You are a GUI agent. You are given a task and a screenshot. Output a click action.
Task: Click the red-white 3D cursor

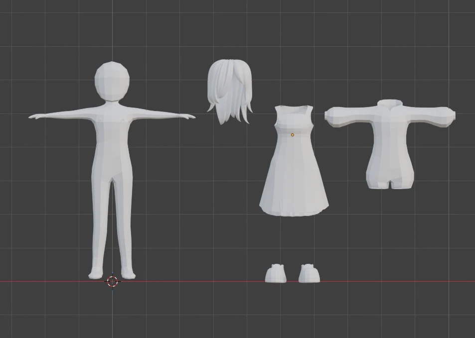(112, 281)
